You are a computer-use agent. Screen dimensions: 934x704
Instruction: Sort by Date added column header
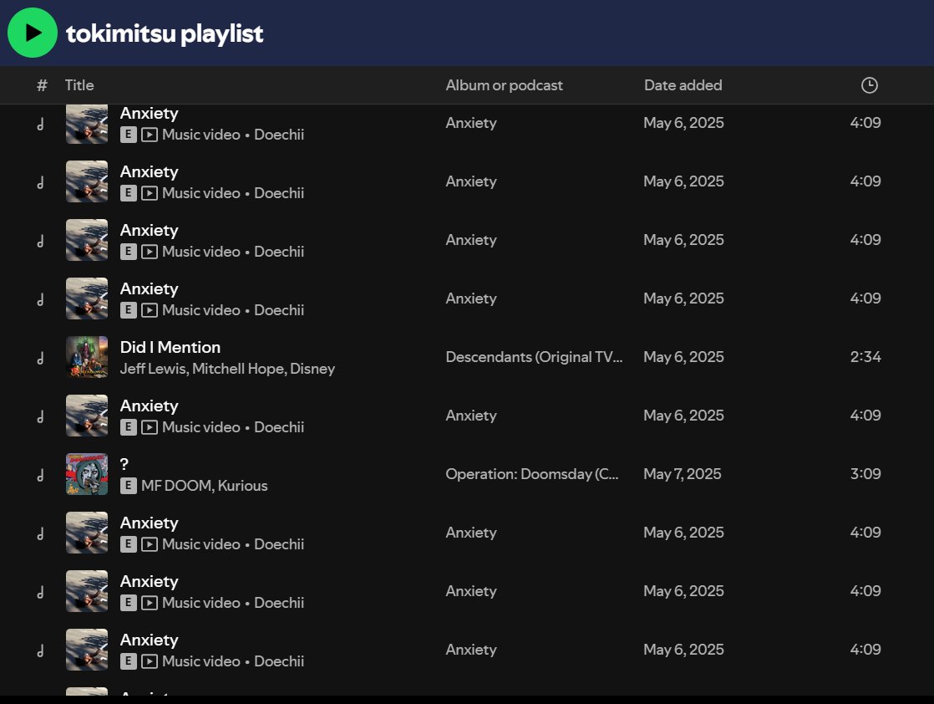683,85
